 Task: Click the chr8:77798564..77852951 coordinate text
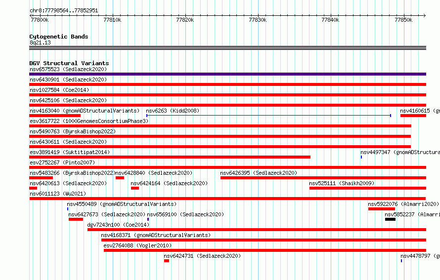click(x=64, y=10)
